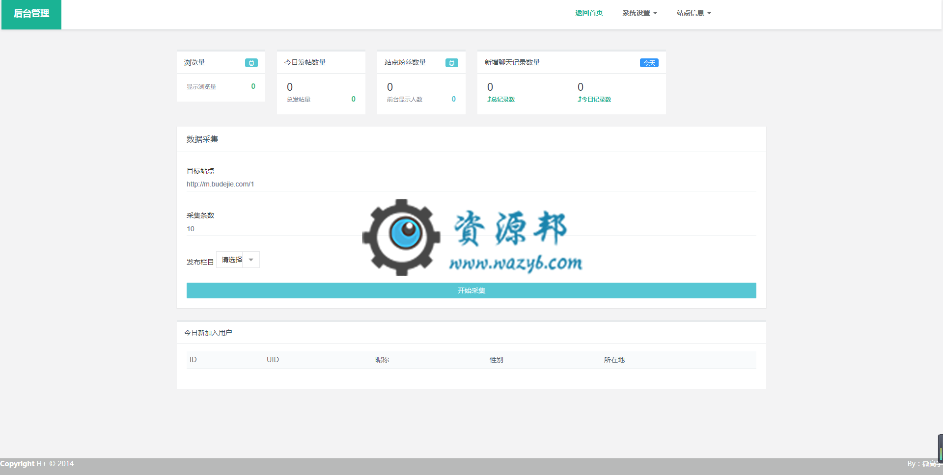943x475 pixels.
Task: Click the 总 badge on 站点粉丝数量 card
Action: coord(452,63)
